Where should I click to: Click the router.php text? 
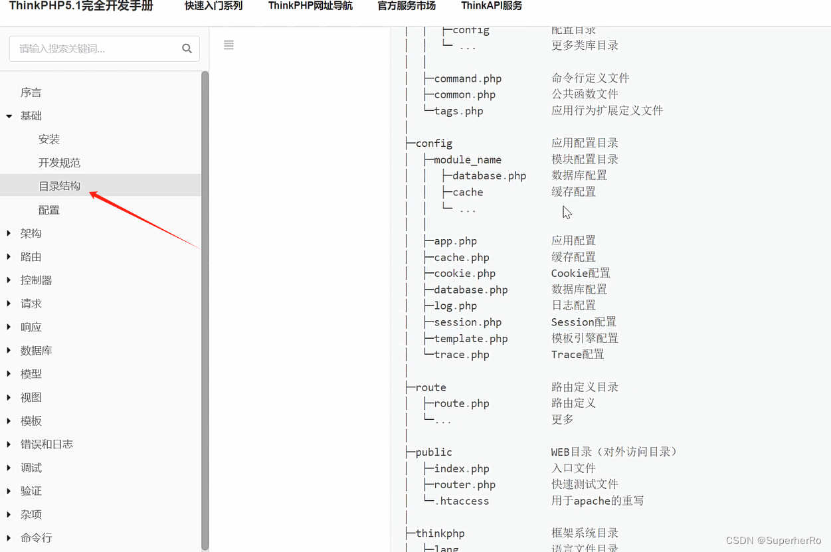pos(464,485)
